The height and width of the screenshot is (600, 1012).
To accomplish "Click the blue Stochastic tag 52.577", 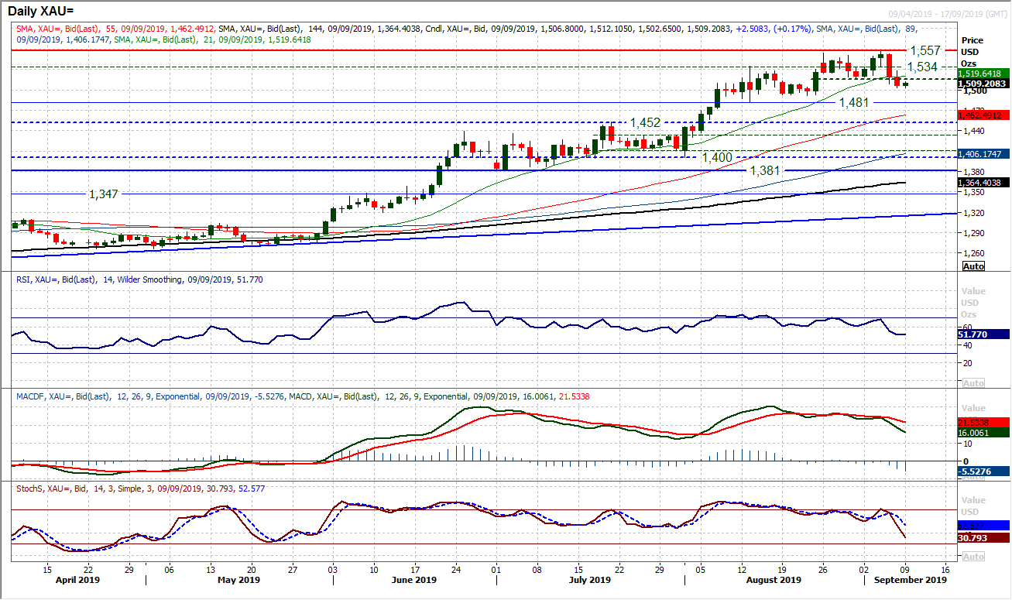I will pos(983,525).
